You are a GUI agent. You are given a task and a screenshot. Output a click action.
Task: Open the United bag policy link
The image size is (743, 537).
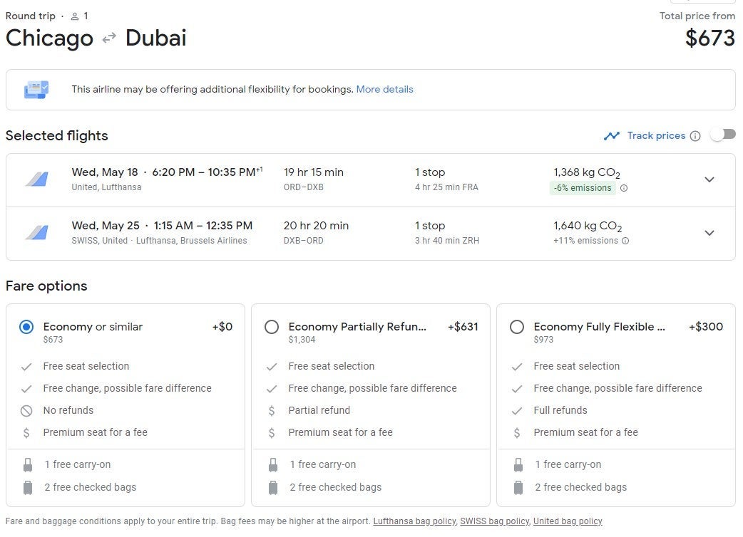click(568, 521)
